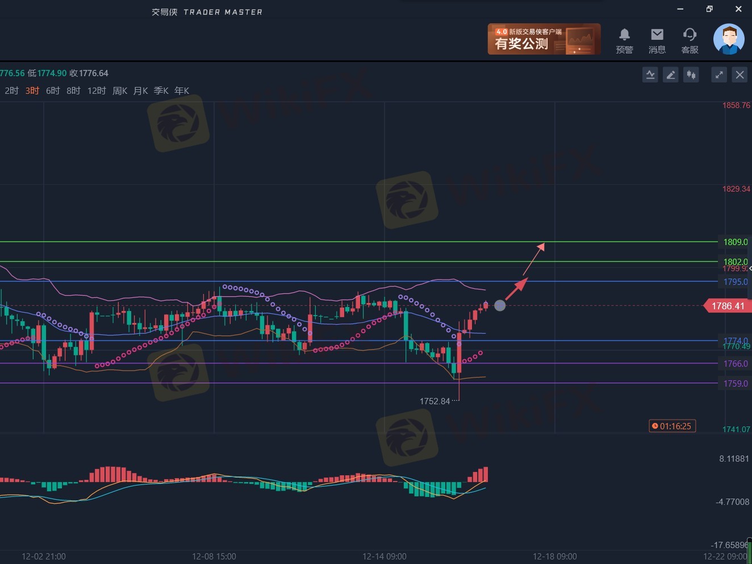Click the 01:16:25 countdown timer

tap(672, 426)
